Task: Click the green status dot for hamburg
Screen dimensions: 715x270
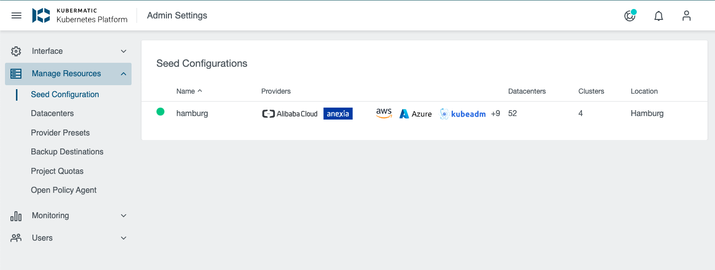Action: [x=160, y=112]
